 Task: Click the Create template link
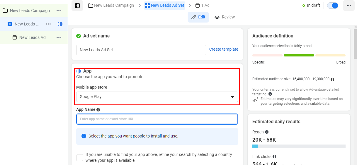[224, 49]
